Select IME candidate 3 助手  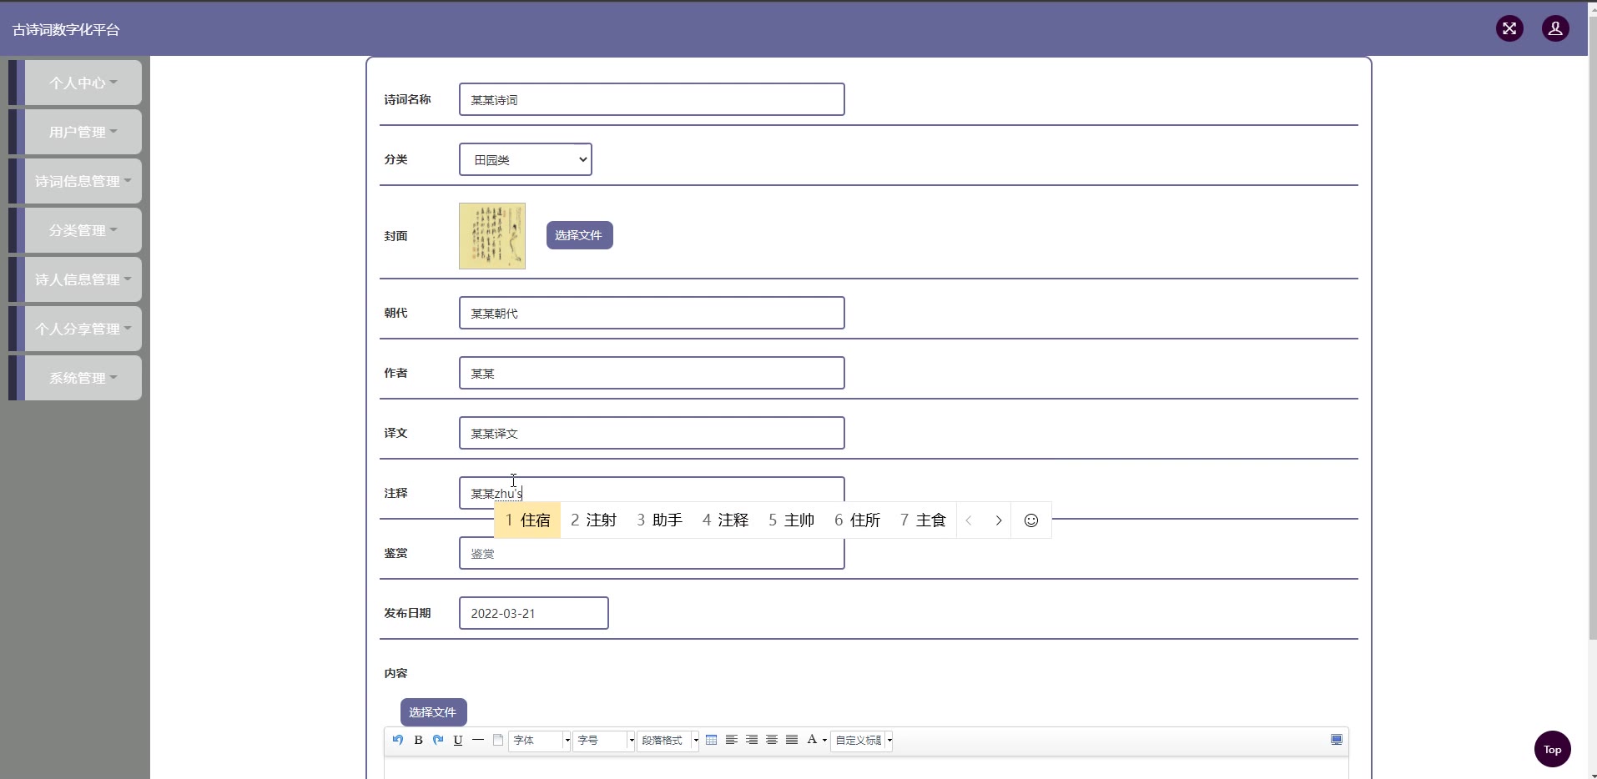click(x=659, y=520)
